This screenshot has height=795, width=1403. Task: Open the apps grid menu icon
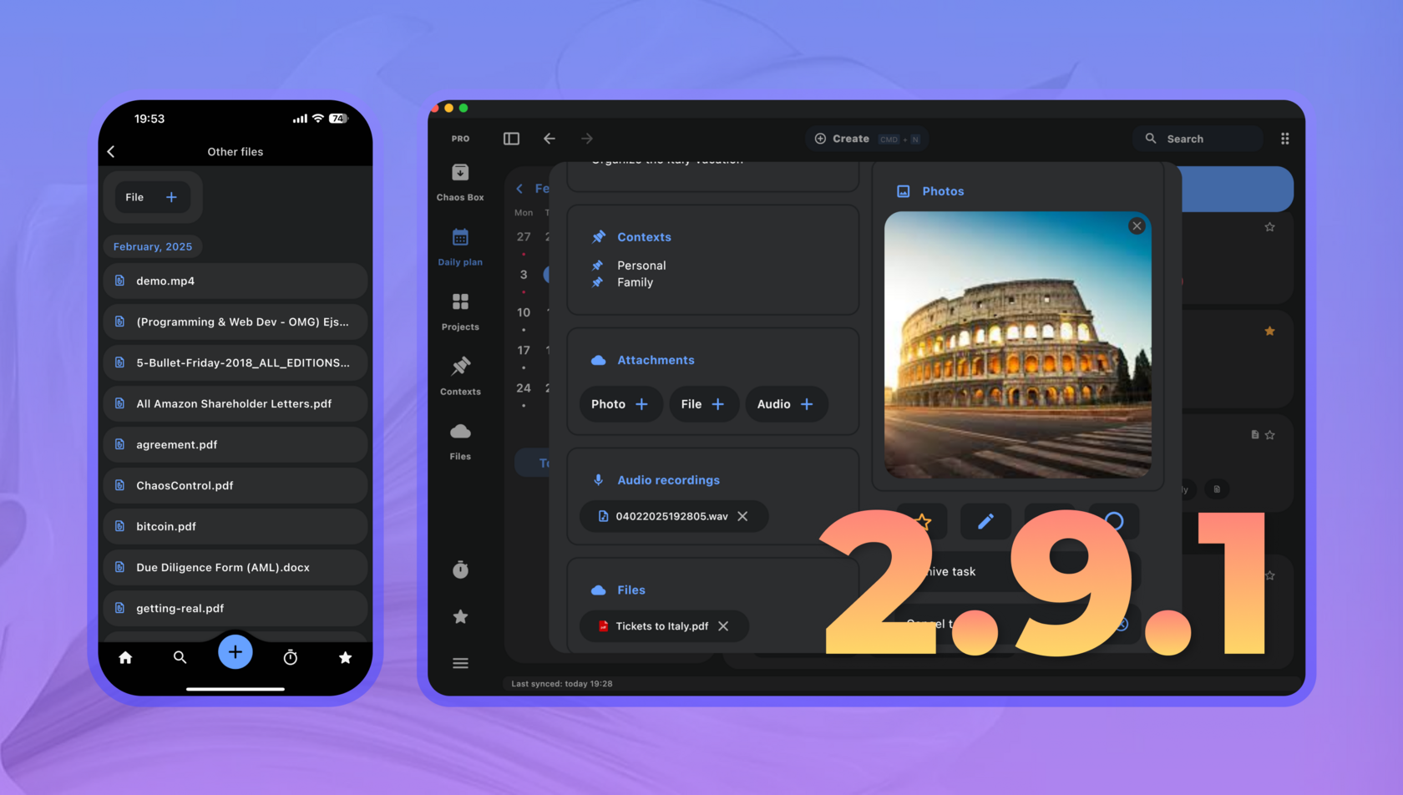(x=1284, y=139)
